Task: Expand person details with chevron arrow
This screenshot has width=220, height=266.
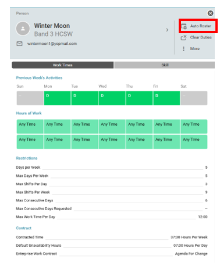Action: tap(167, 30)
